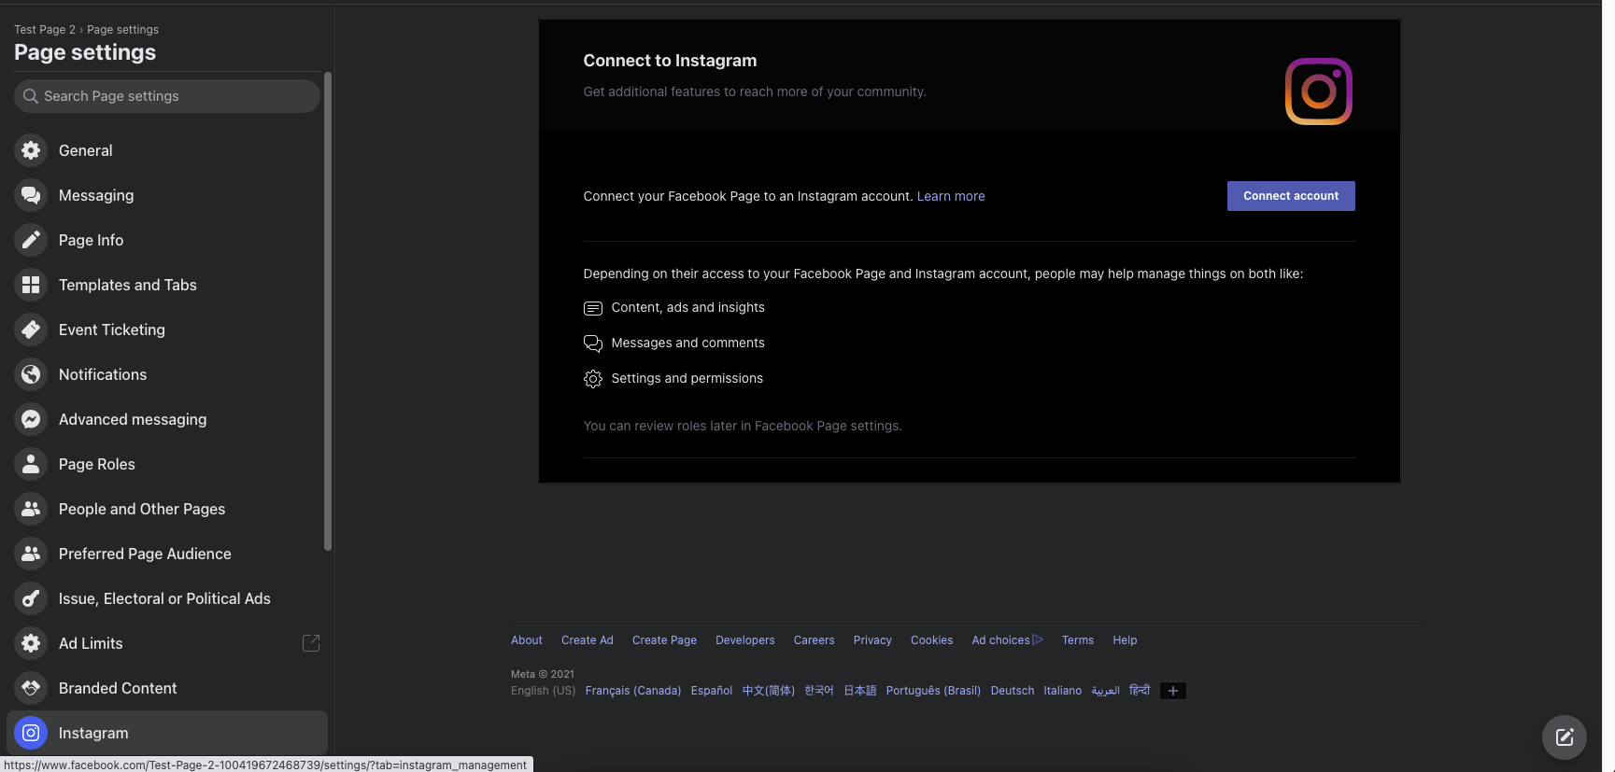Select Branded Content

pyautogui.click(x=167, y=688)
